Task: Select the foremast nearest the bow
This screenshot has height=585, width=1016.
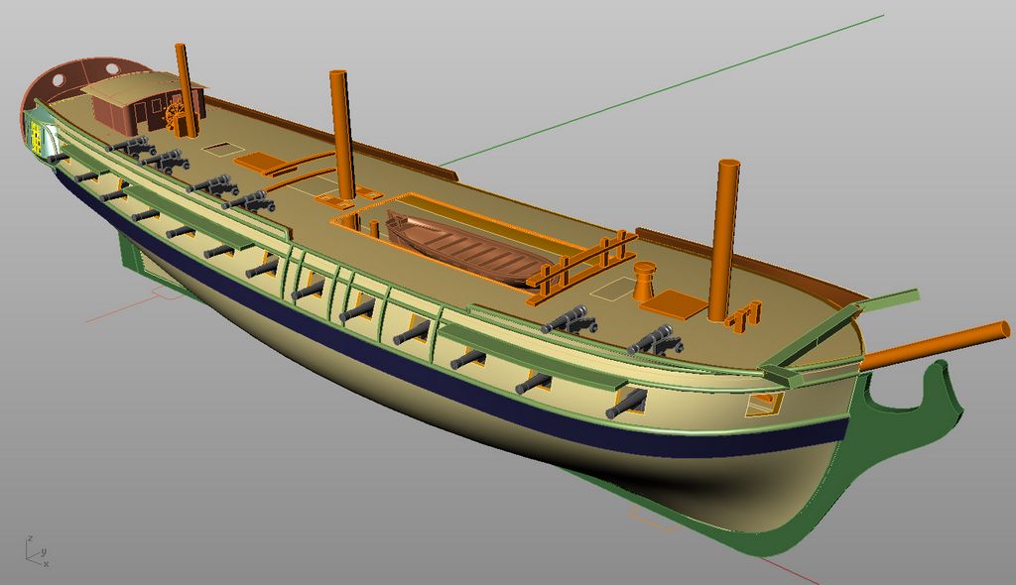Action: click(724, 238)
